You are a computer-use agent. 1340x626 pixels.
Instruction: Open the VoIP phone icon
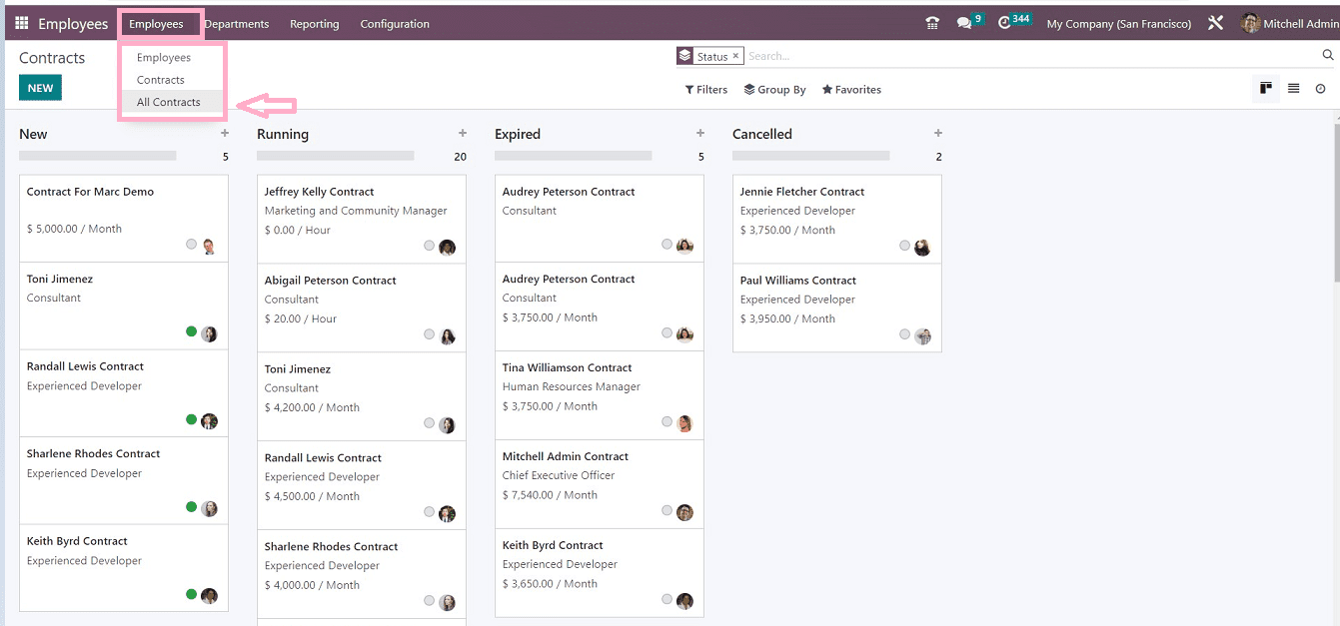coord(932,23)
